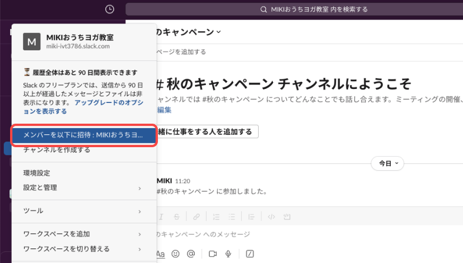Expand the ツール submenu

point(82,211)
